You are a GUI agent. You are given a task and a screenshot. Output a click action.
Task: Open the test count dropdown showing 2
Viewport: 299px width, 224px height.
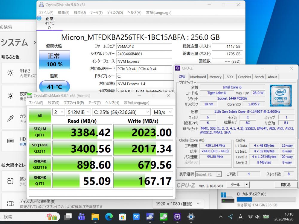[59, 112]
